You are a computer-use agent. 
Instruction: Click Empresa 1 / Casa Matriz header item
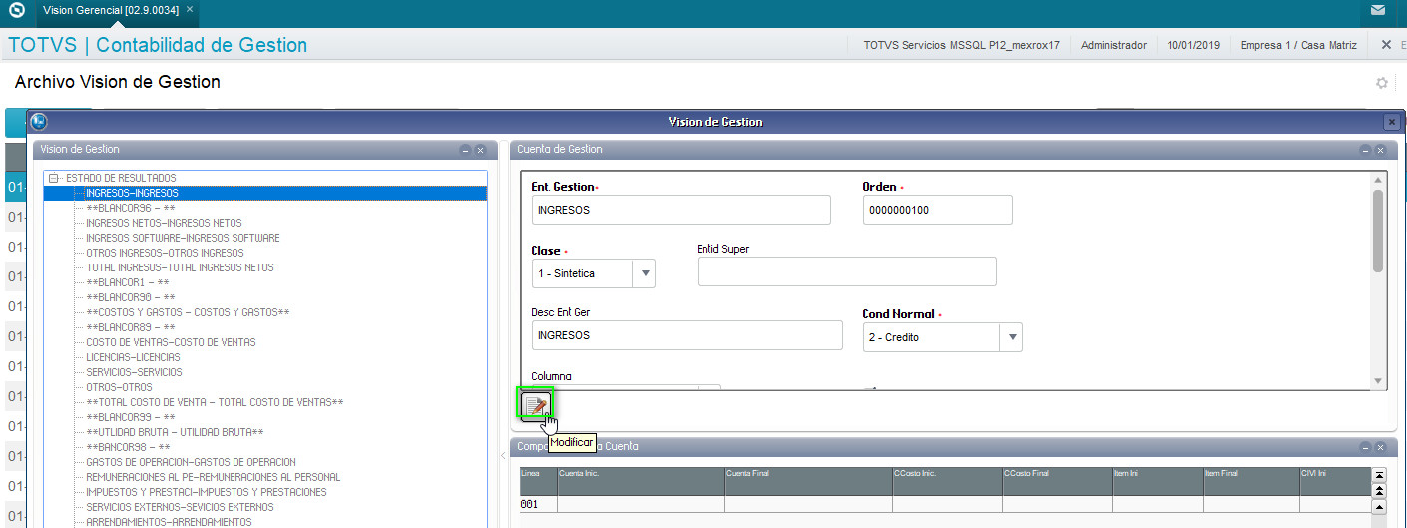[x=1298, y=45]
